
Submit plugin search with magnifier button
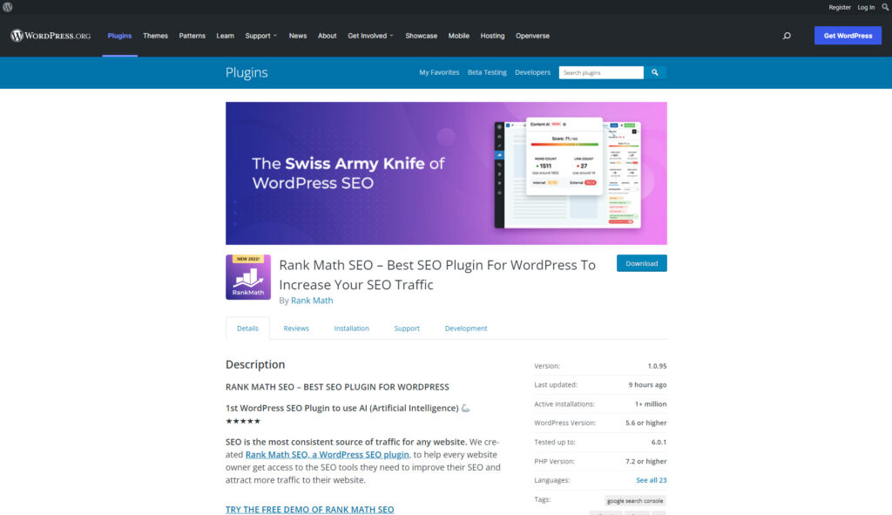[655, 72]
